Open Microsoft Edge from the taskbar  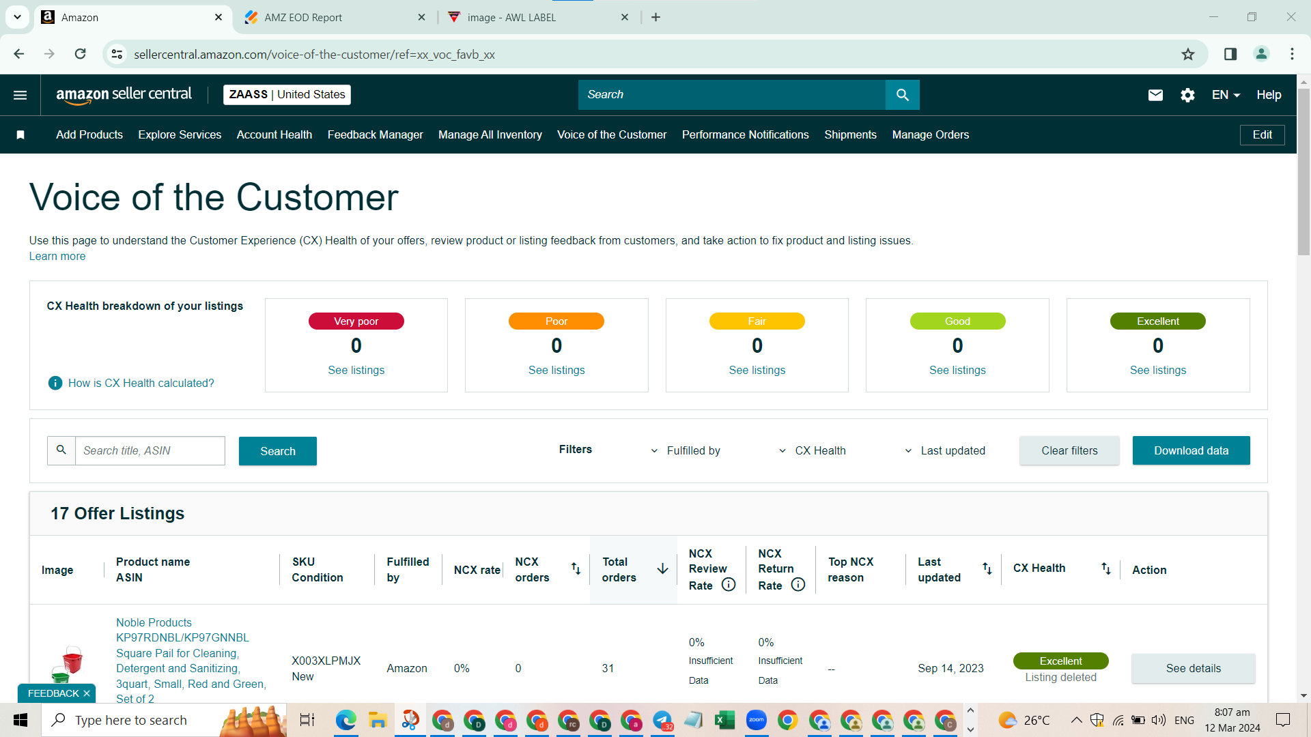pyautogui.click(x=346, y=720)
